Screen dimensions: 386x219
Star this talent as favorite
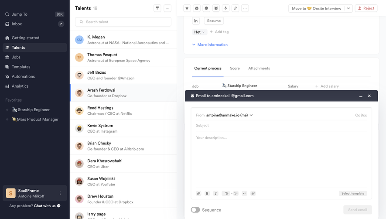(187, 8)
